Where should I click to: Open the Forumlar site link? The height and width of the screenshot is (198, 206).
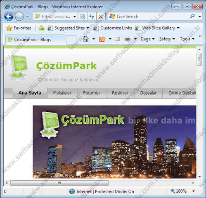pos(92,93)
